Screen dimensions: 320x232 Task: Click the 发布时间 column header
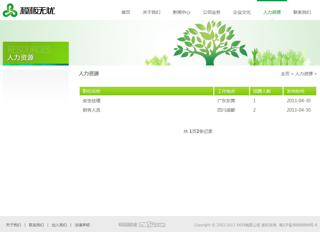tap(295, 91)
